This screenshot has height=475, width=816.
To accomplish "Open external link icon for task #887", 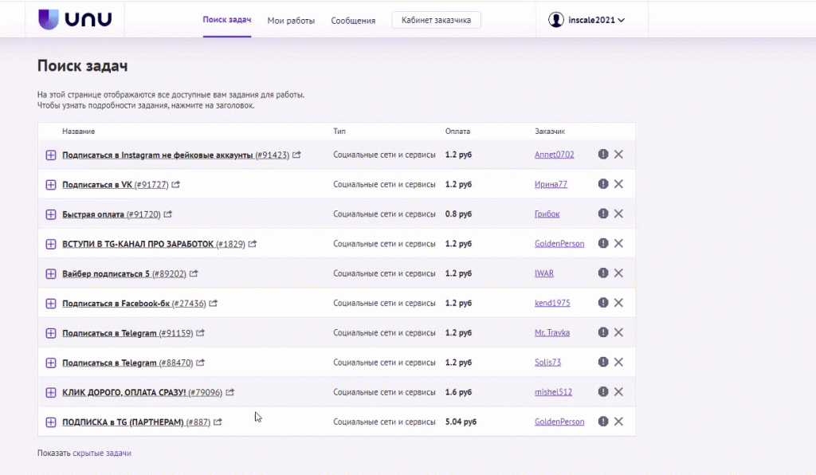I will click(218, 422).
